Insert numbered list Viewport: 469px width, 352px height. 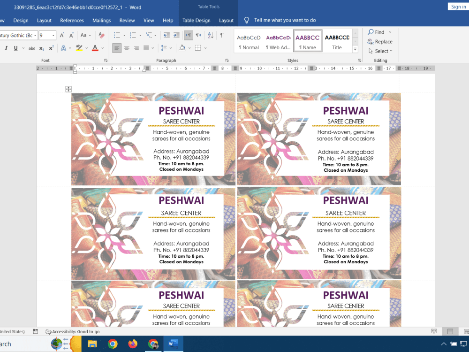click(133, 35)
